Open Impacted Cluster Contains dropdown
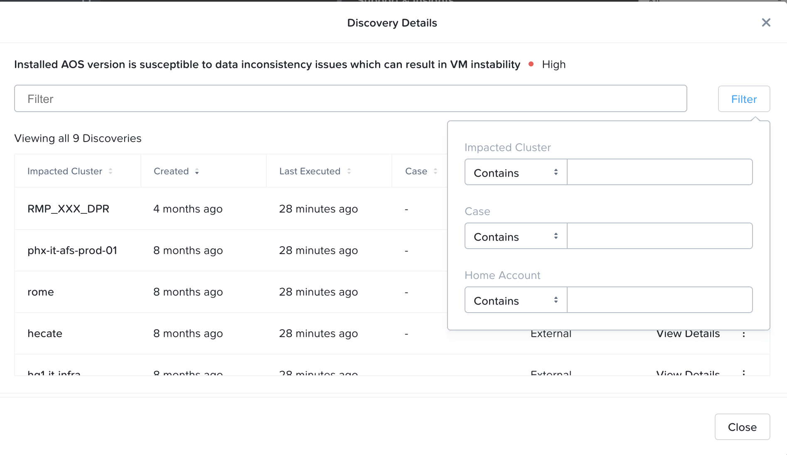This screenshot has width=787, height=455. (516, 172)
